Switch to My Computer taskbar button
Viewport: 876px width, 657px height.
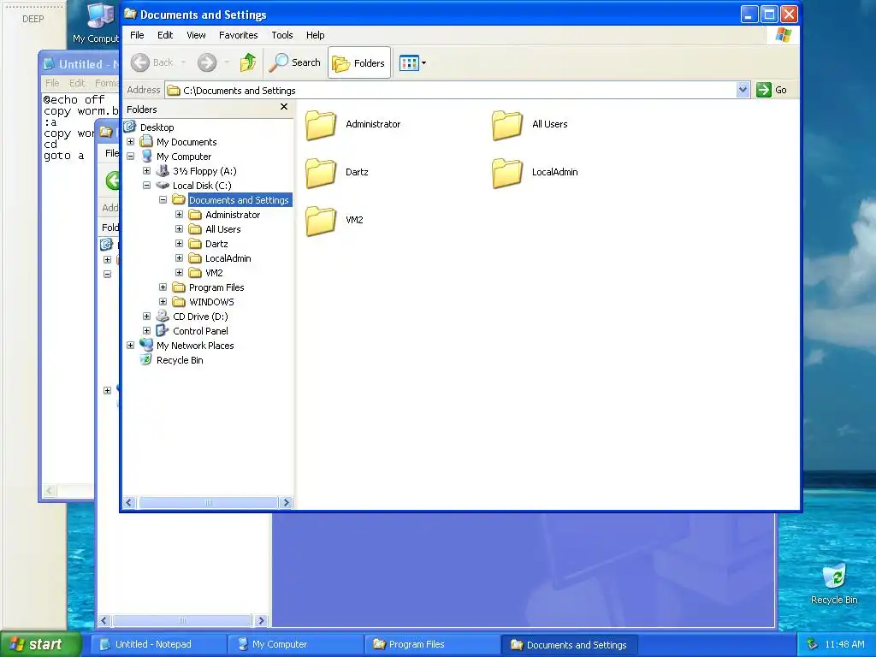(295, 645)
